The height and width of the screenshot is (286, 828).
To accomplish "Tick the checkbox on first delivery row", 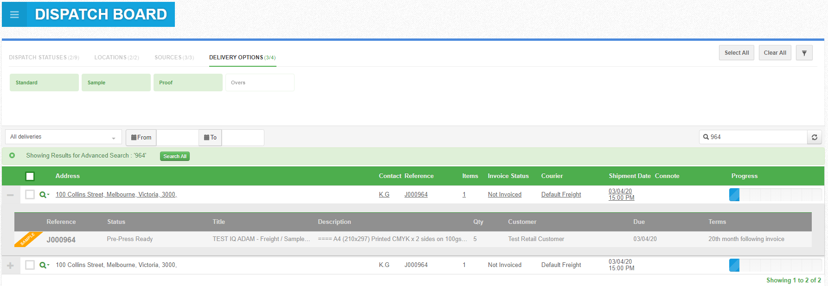I will coord(30,195).
